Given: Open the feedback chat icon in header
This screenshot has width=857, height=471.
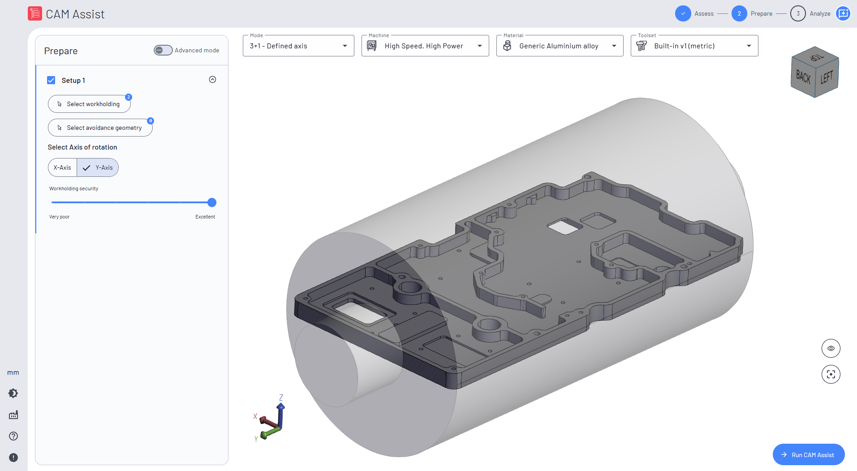Looking at the screenshot, I should click(843, 13).
